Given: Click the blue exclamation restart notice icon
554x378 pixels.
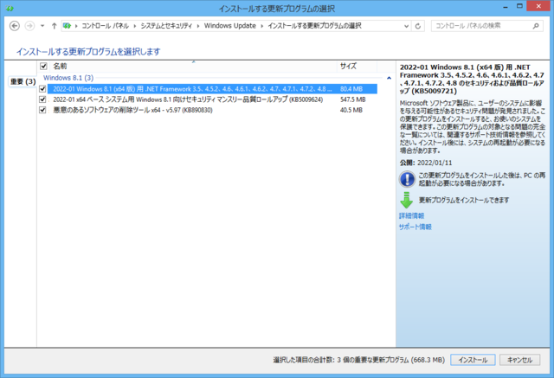Looking at the screenshot, I should 407,179.
